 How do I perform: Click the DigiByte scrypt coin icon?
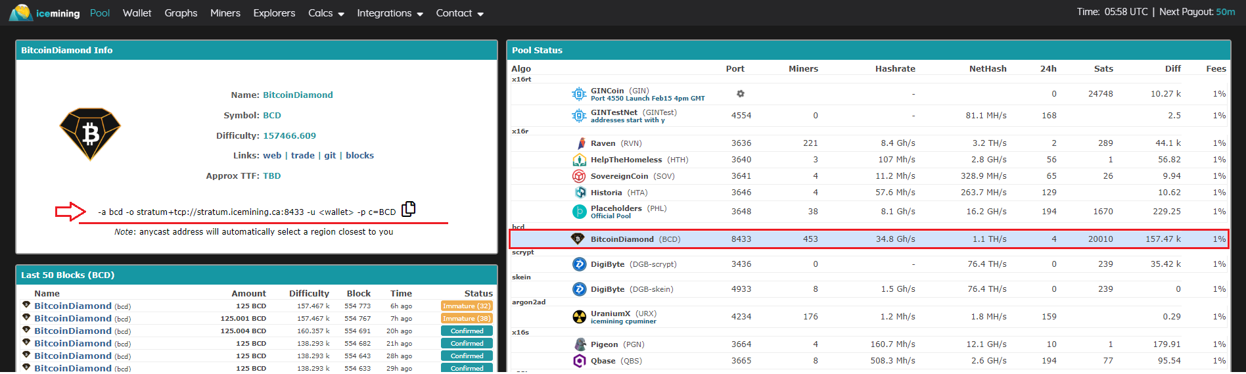[x=579, y=264]
